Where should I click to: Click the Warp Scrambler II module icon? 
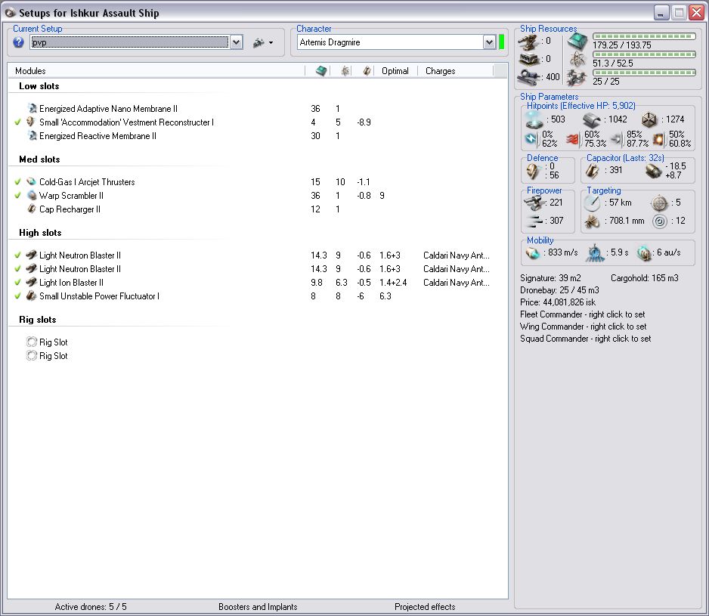[31, 196]
